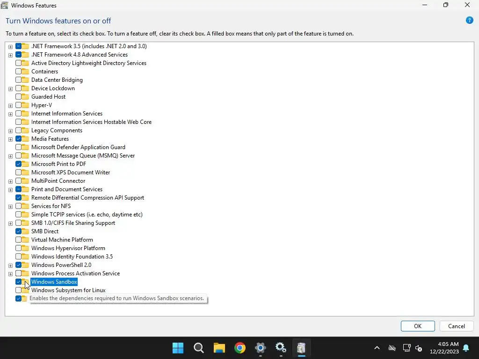The height and width of the screenshot is (359, 479).
Task: Tick the Containers checkbox
Action: [18, 72]
